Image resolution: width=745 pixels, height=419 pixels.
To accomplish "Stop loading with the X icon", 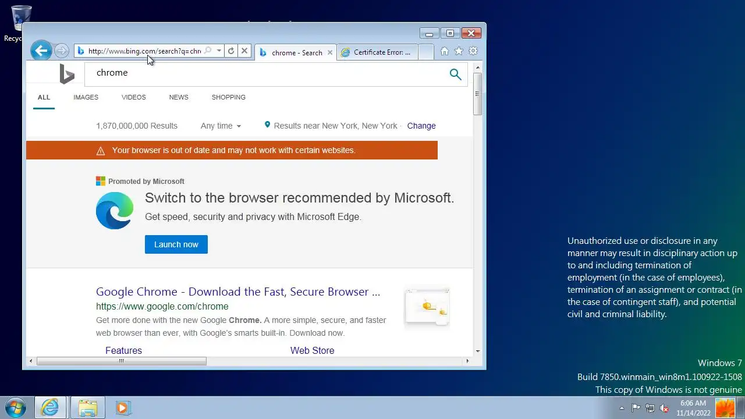I will (x=244, y=51).
